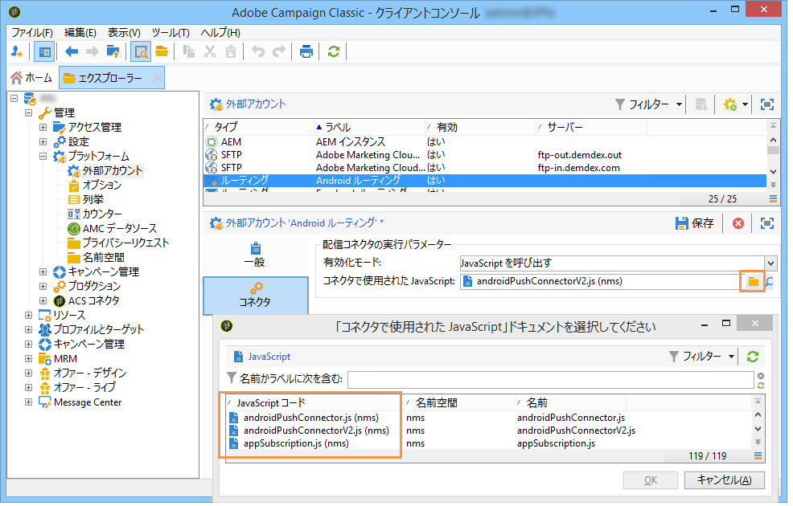Click the green refresh toolbar icon
The width and height of the screenshot is (793, 506).
(333, 51)
